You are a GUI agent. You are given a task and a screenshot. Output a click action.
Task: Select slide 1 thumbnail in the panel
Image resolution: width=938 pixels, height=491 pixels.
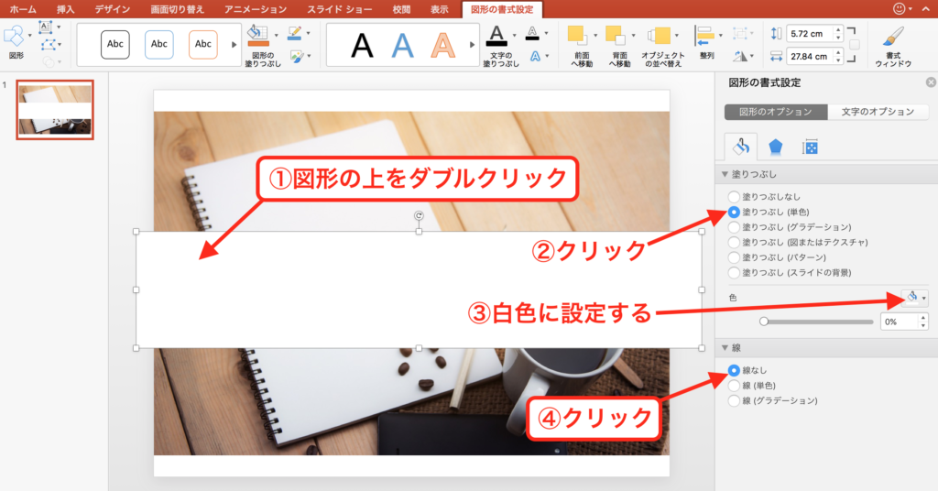(55, 109)
